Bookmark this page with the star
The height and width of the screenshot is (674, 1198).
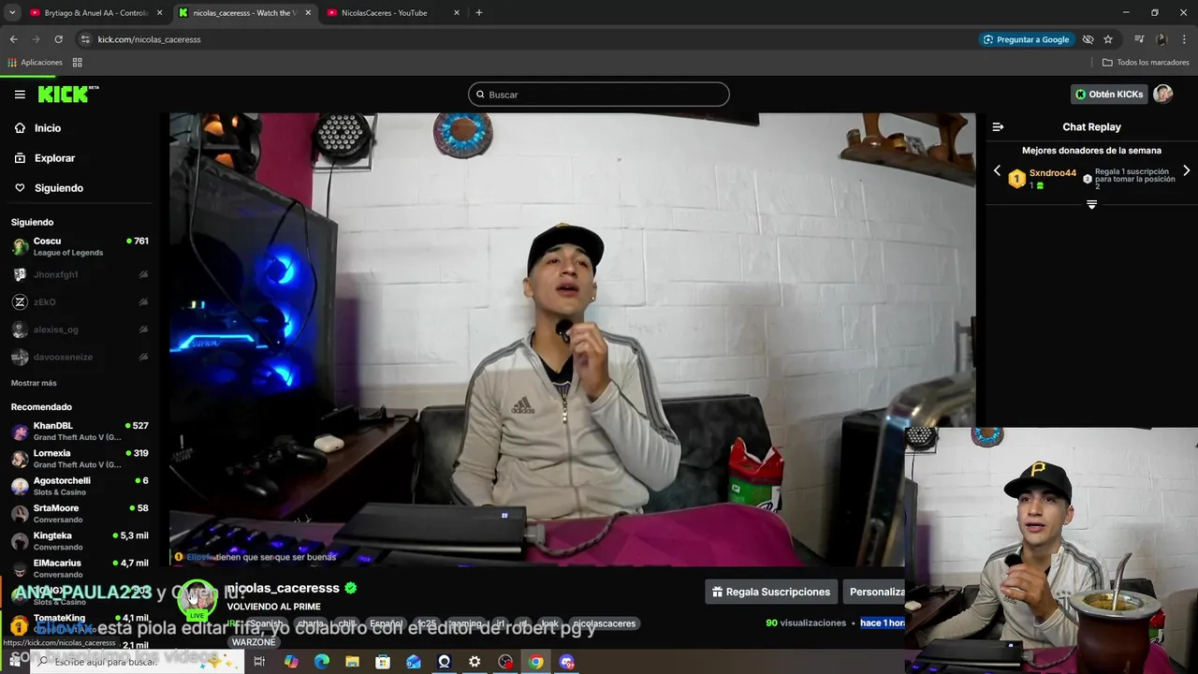pos(1108,39)
